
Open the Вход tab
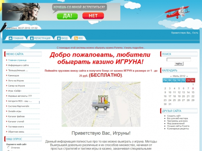point(62,38)
